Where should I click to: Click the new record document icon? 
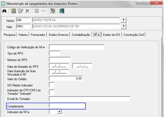14,11
